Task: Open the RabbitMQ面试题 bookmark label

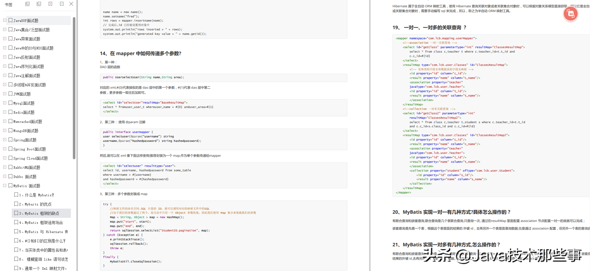Action: pos(27,167)
